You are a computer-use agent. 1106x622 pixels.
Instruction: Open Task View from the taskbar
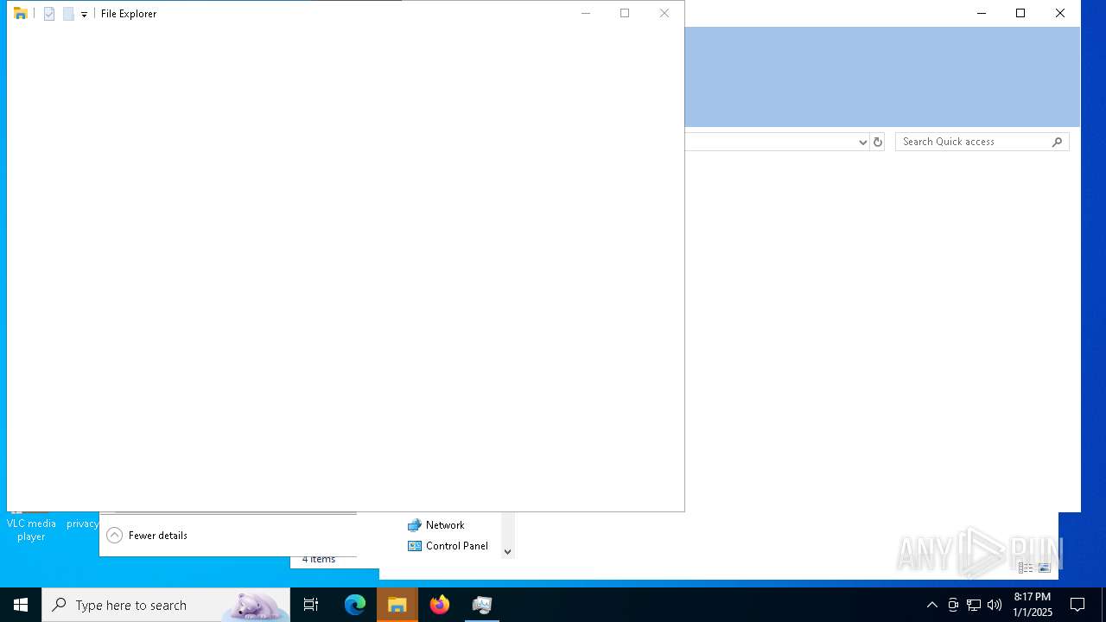pyautogui.click(x=311, y=605)
